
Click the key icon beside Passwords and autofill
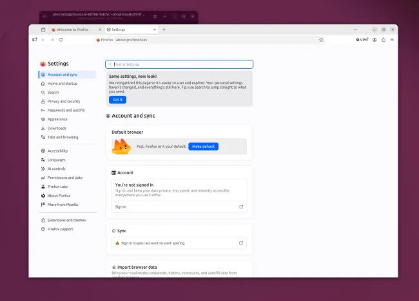point(43,111)
